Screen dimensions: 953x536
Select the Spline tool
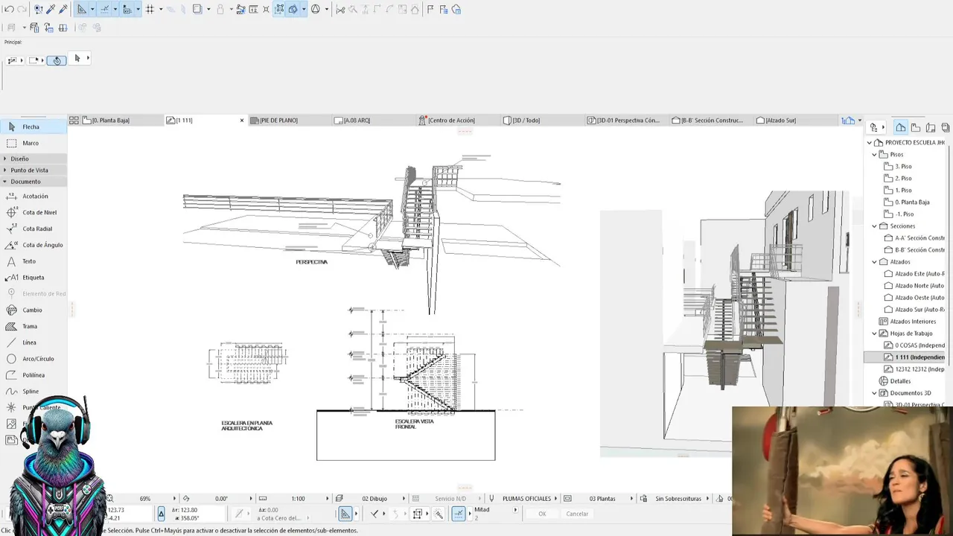(x=34, y=392)
